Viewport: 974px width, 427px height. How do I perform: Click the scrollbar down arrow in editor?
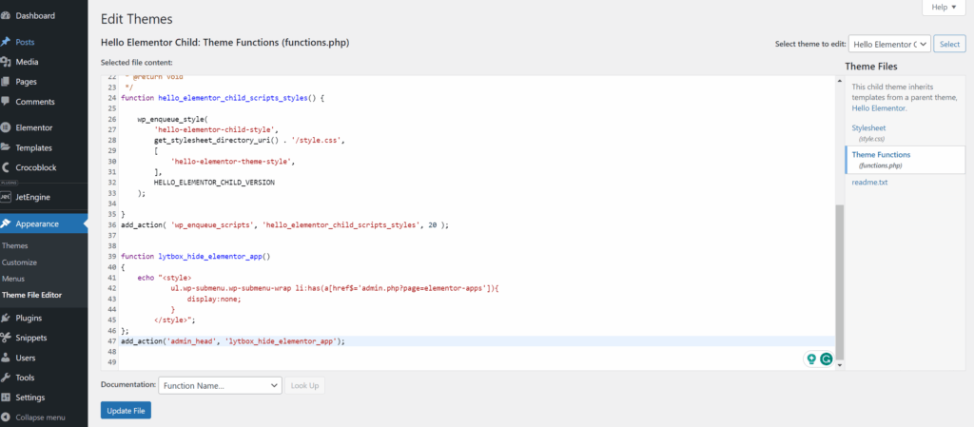[840, 365]
